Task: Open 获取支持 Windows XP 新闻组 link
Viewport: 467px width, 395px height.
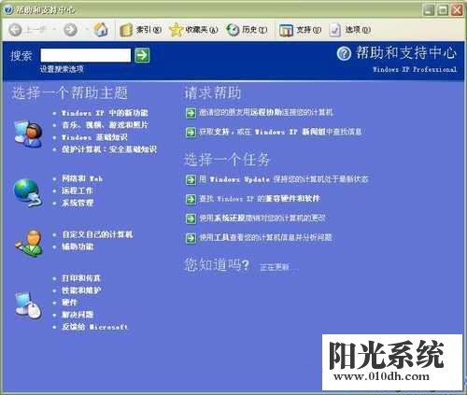Action: point(280,132)
